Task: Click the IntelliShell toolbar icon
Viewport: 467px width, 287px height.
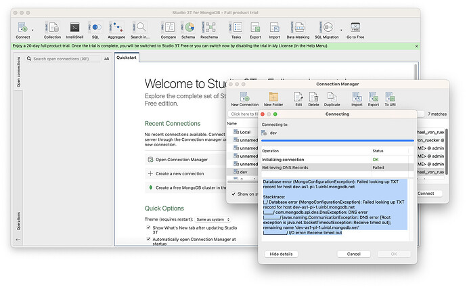Action: pyautogui.click(x=75, y=28)
